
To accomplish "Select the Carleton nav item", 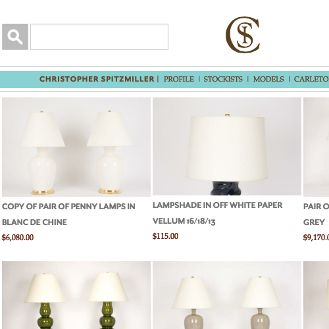I will point(311,79).
